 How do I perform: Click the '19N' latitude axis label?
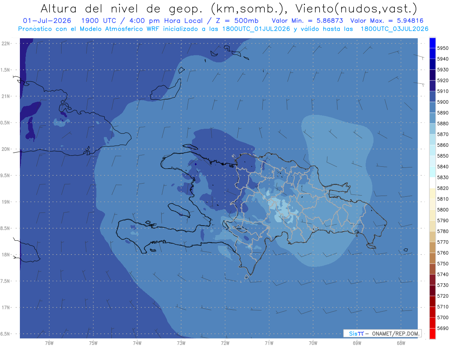tap(5, 202)
